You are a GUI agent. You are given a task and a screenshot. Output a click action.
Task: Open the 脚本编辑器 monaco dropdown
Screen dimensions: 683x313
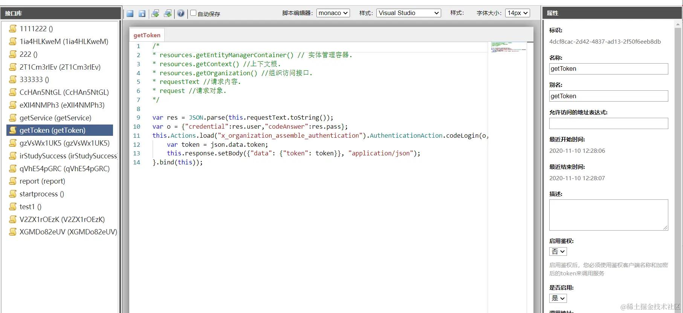point(333,13)
